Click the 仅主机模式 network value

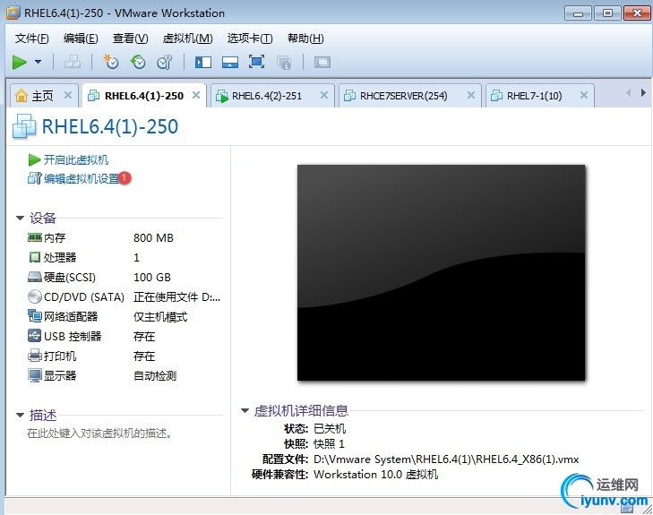click(x=160, y=317)
